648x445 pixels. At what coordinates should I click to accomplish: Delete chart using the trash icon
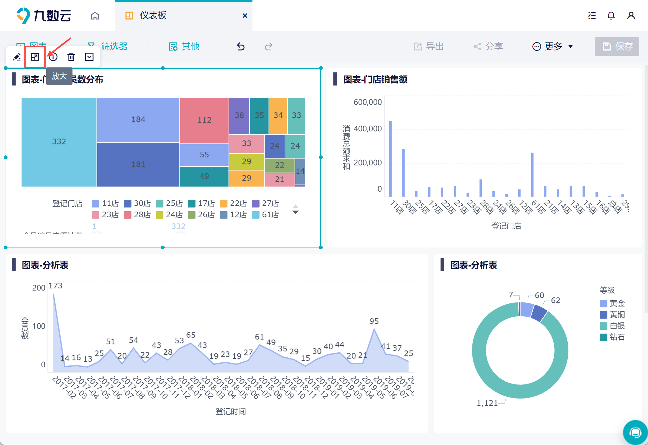click(x=71, y=57)
